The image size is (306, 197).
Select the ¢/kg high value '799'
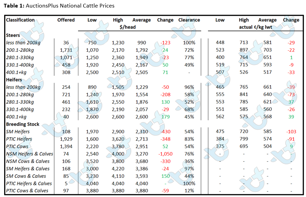pyautogui.click(x=244, y=139)
